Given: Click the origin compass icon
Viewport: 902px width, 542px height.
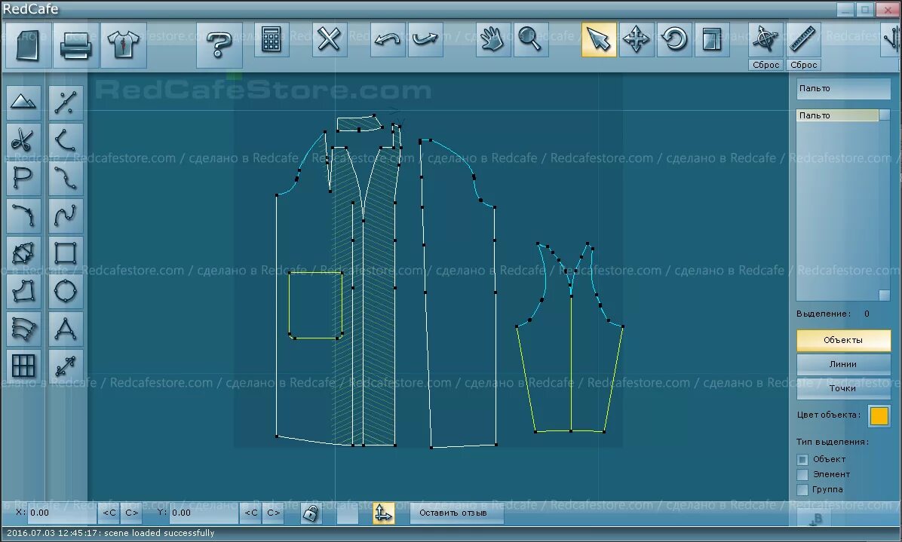Looking at the screenshot, I should pyautogui.click(x=765, y=39).
